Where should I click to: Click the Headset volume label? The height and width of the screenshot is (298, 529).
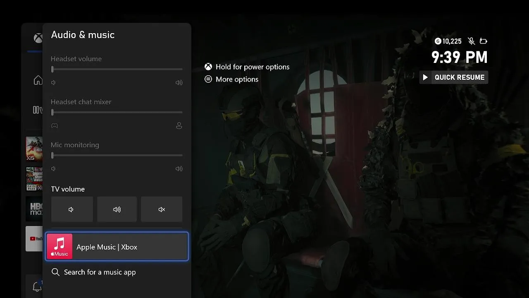pos(76,59)
